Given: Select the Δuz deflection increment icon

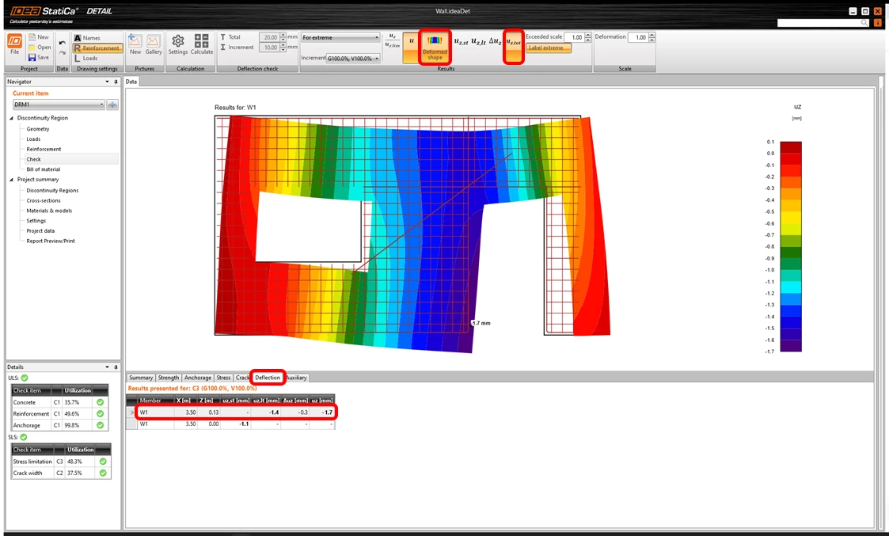Looking at the screenshot, I should pyautogui.click(x=495, y=41).
